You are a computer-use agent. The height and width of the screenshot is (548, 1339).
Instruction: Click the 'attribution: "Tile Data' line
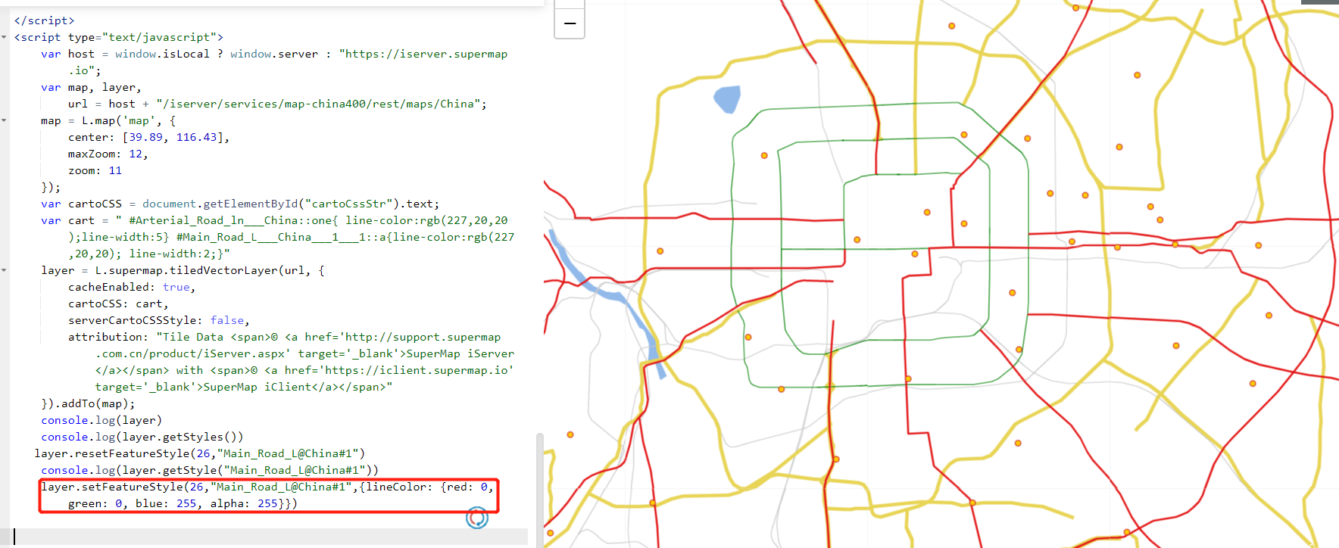pyautogui.click(x=284, y=337)
